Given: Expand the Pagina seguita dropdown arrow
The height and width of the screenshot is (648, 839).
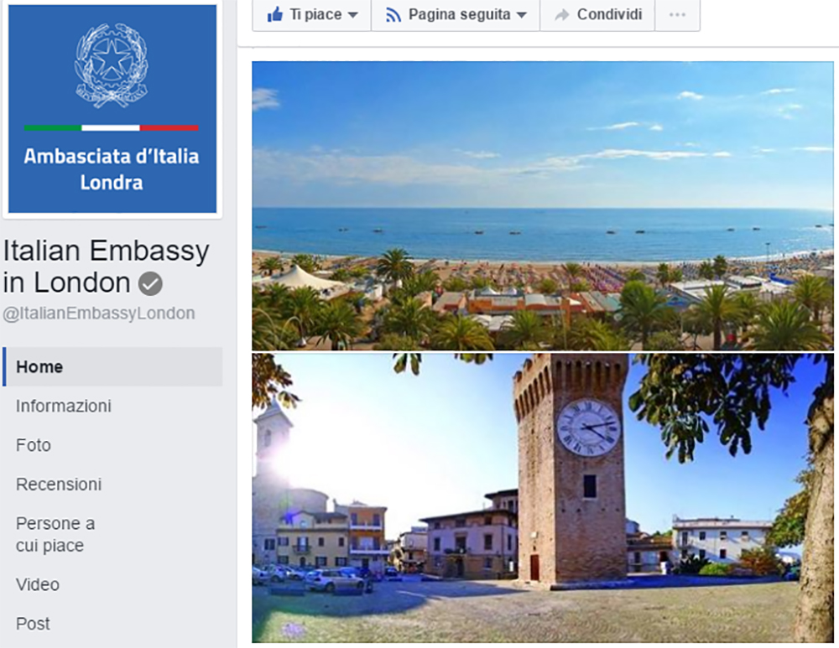Looking at the screenshot, I should coord(522,15).
